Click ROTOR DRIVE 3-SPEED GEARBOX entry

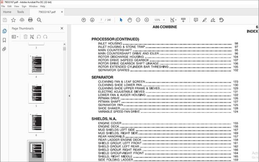[x=168, y=60]
